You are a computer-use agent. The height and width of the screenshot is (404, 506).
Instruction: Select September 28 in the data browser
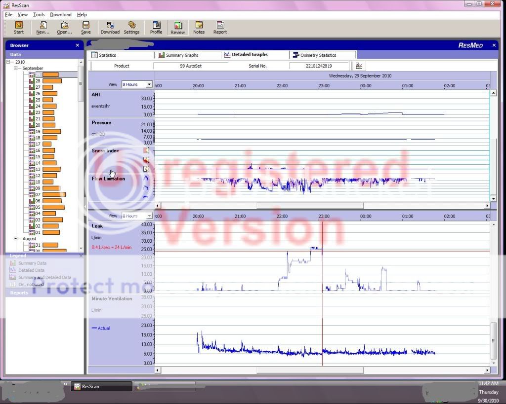click(x=38, y=81)
